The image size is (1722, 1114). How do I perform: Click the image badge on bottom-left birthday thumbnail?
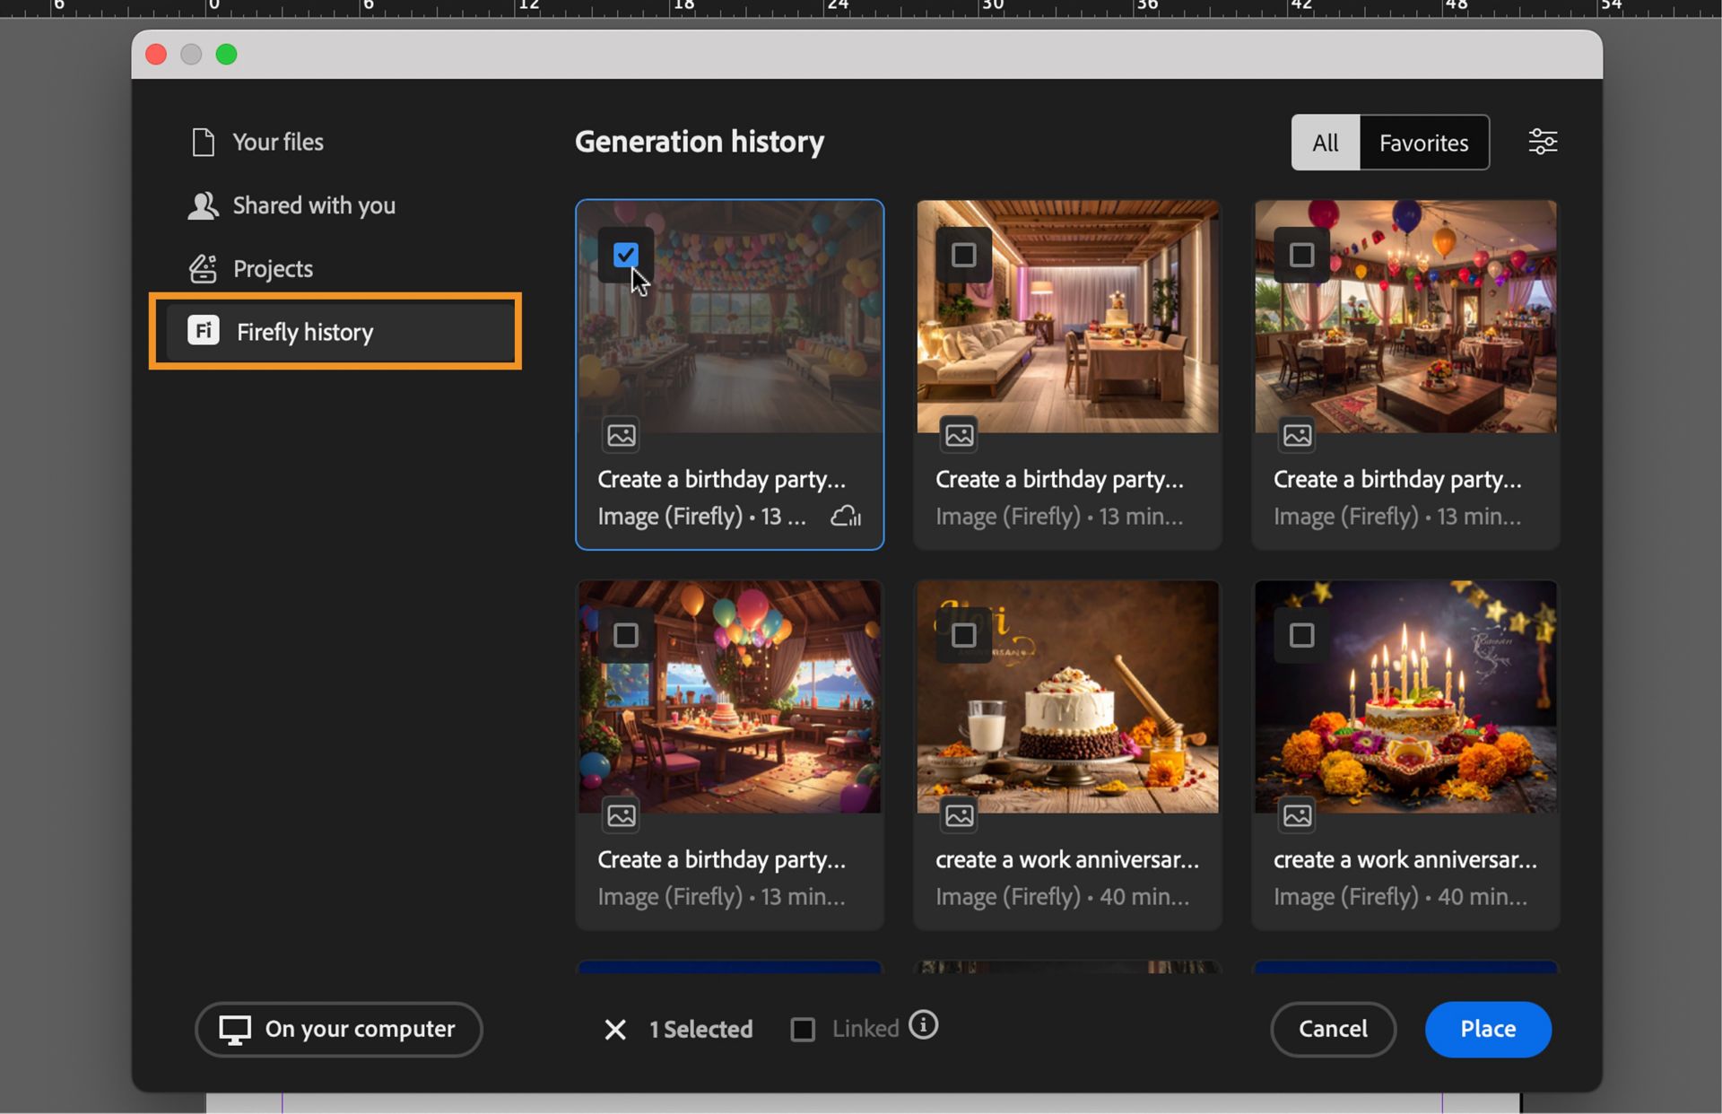pyautogui.click(x=622, y=814)
